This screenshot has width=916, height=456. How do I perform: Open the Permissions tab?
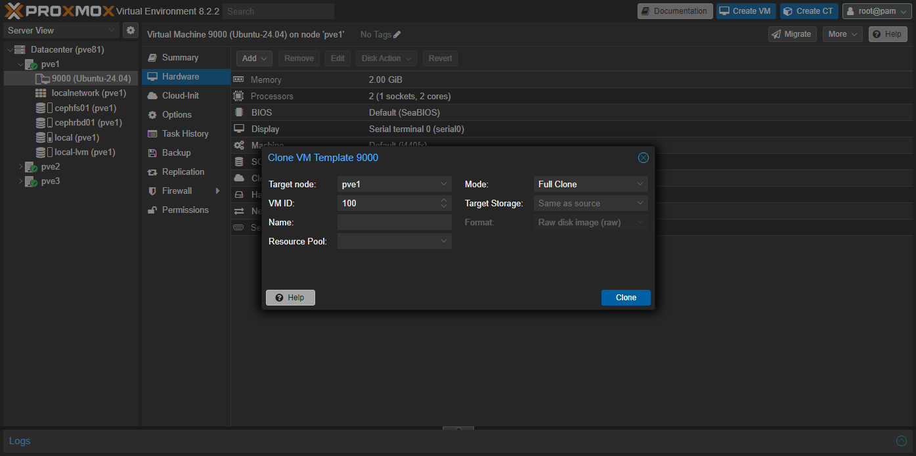185,210
